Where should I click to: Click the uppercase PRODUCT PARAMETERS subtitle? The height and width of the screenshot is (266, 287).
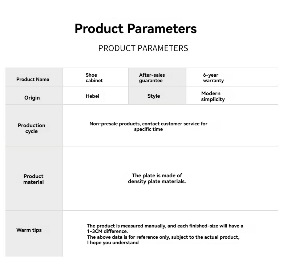click(143, 48)
